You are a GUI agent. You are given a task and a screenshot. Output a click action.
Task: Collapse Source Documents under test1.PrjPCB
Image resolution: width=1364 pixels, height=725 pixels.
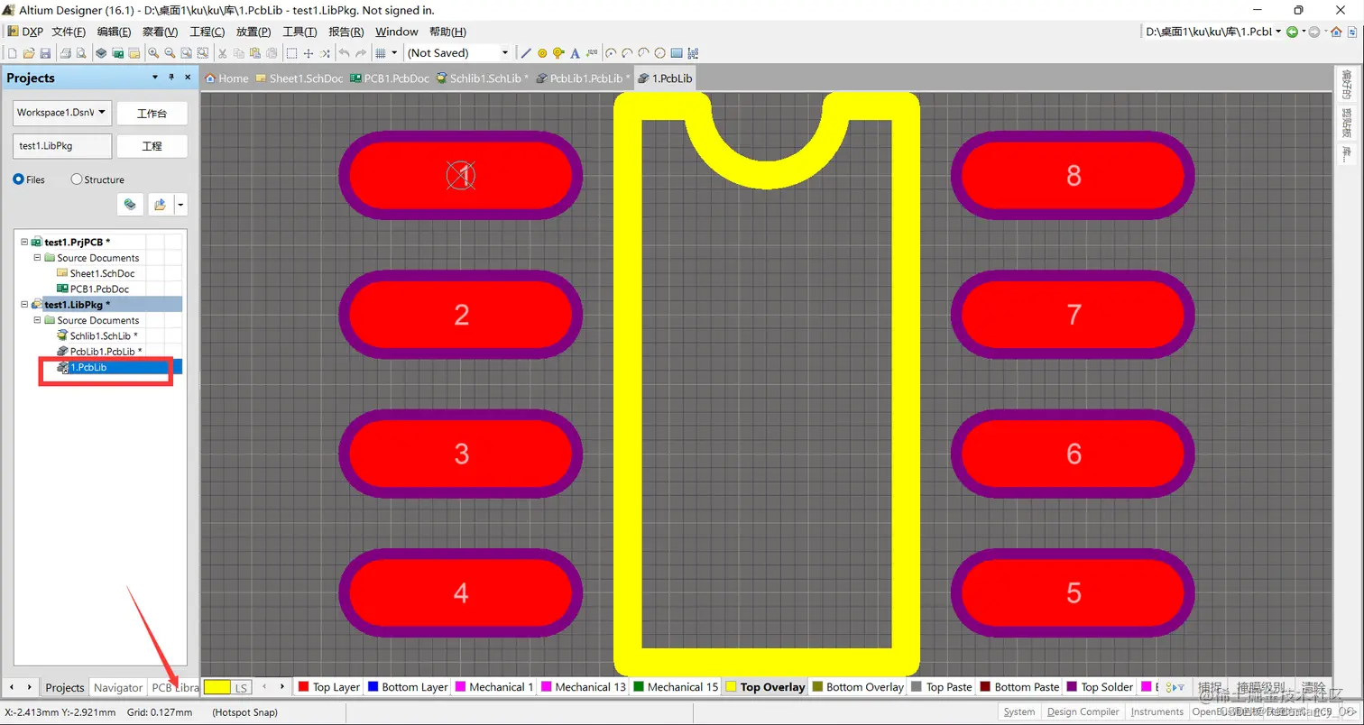click(x=38, y=258)
